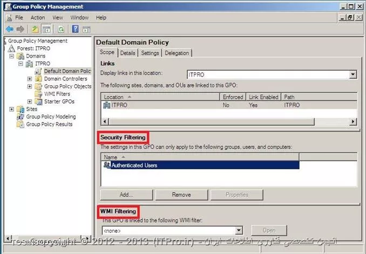This screenshot has height=254, width=366.
Task: Switch to the Delegation tab
Action: pos(177,53)
